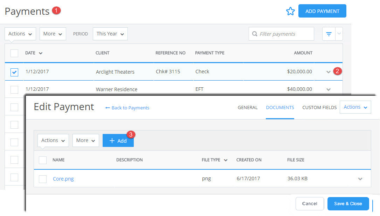Click the Add document button

click(x=118, y=141)
